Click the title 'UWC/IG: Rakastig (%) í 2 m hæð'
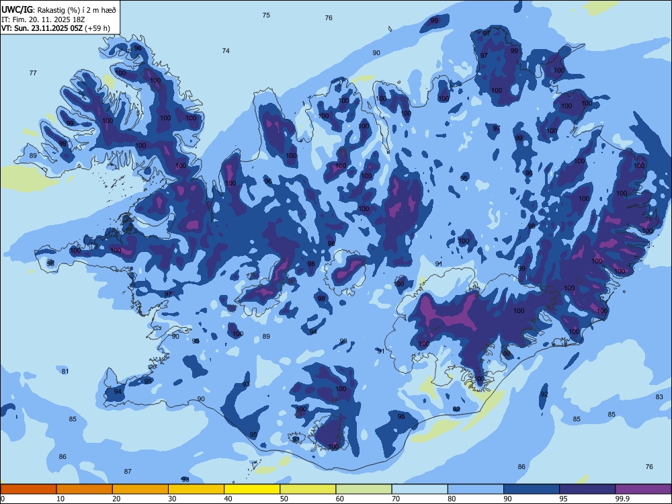672x504 pixels. point(58,10)
